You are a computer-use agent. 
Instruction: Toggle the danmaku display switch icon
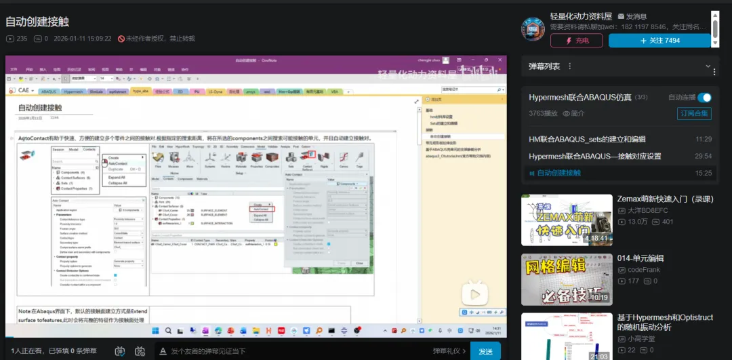tap(120, 351)
